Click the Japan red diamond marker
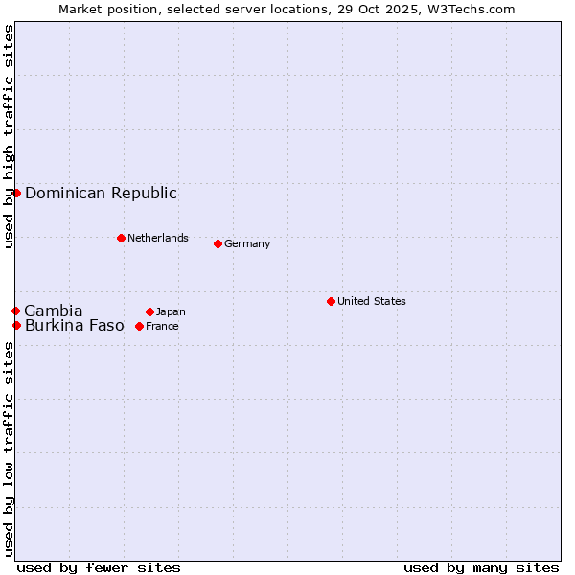This screenshot has width=575, height=575. (x=149, y=311)
